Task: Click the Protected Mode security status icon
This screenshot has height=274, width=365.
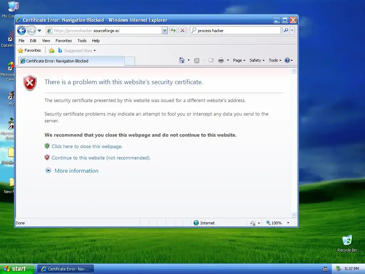Action: click(253, 223)
